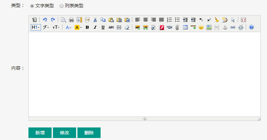
Task: Insert a bulleted list
Action: [x=177, y=20]
